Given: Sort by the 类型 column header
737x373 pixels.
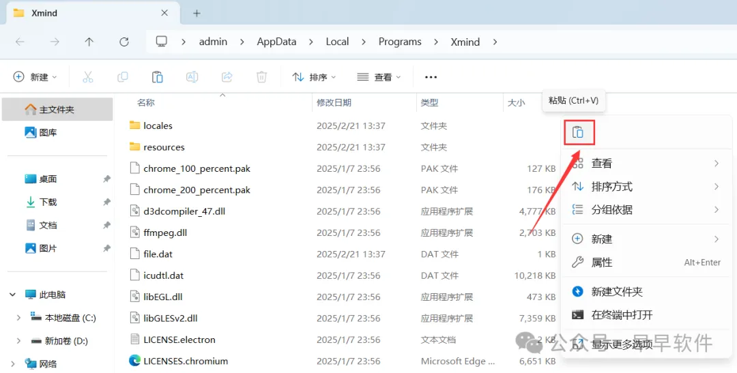Looking at the screenshot, I should click(x=430, y=102).
